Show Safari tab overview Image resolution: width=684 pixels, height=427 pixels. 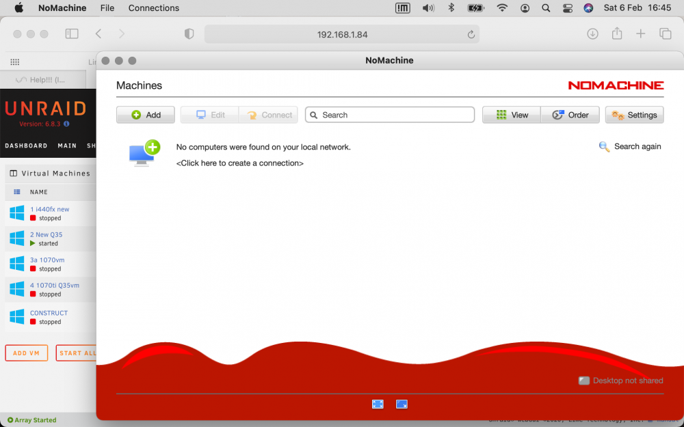pyautogui.click(x=666, y=34)
